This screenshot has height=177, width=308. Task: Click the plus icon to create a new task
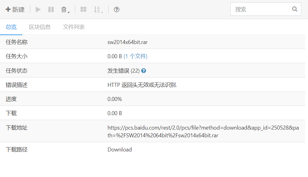coord(8,9)
